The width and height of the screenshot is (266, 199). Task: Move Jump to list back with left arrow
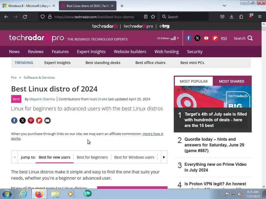tap(15, 157)
